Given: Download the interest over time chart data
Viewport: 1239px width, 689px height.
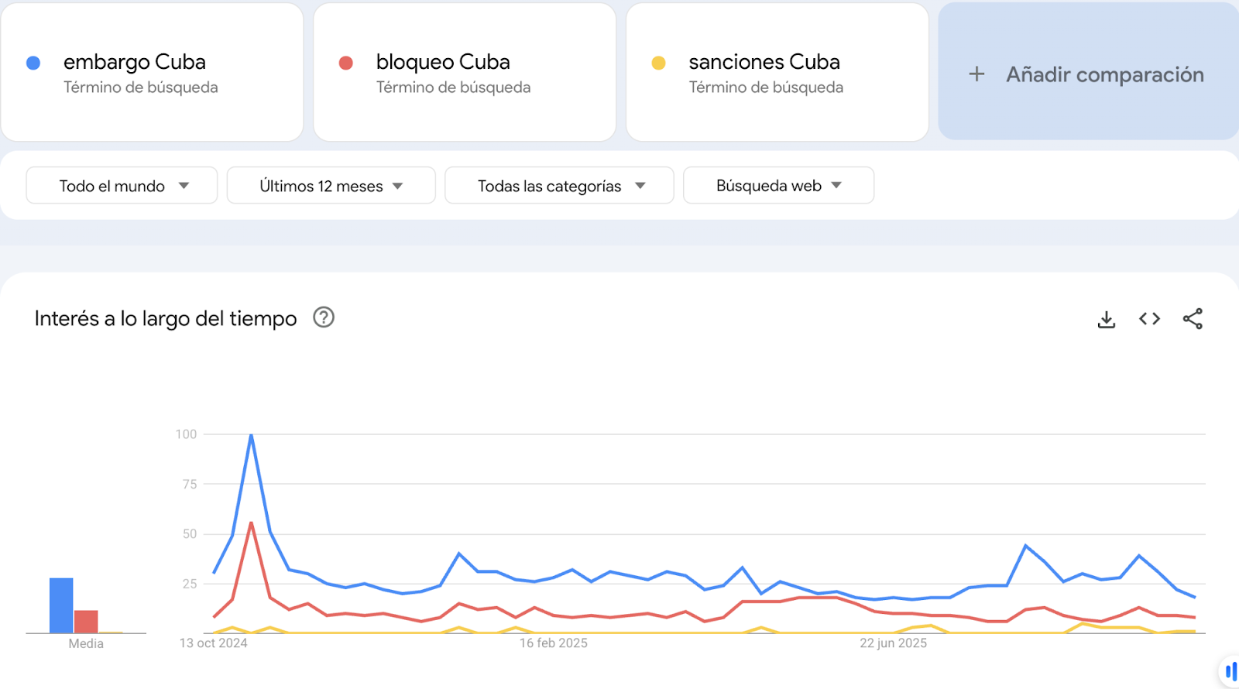Looking at the screenshot, I should pos(1107,319).
